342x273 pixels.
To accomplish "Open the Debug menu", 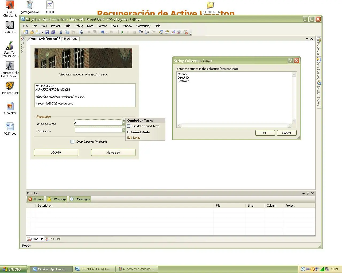I will click(x=79, y=26).
